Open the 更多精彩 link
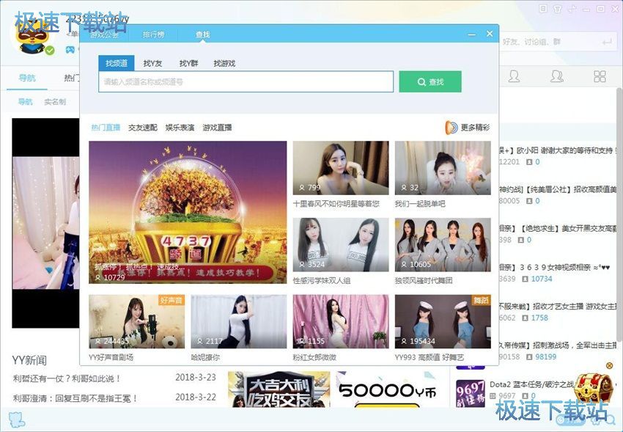 tap(475, 128)
